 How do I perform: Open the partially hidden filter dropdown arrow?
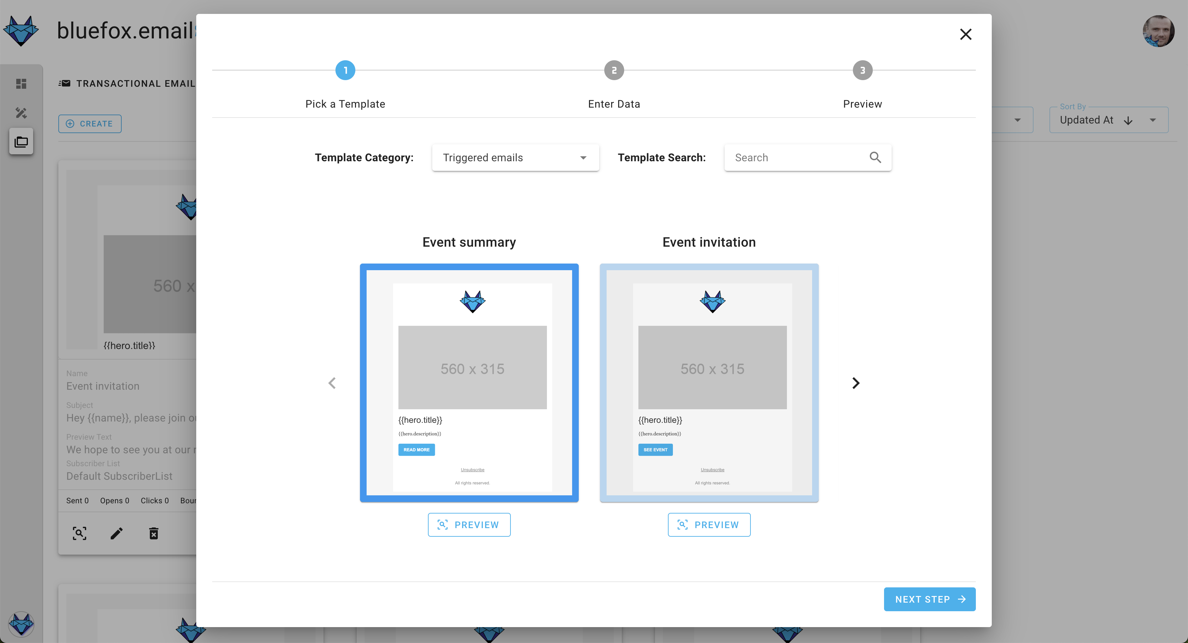click(1017, 120)
